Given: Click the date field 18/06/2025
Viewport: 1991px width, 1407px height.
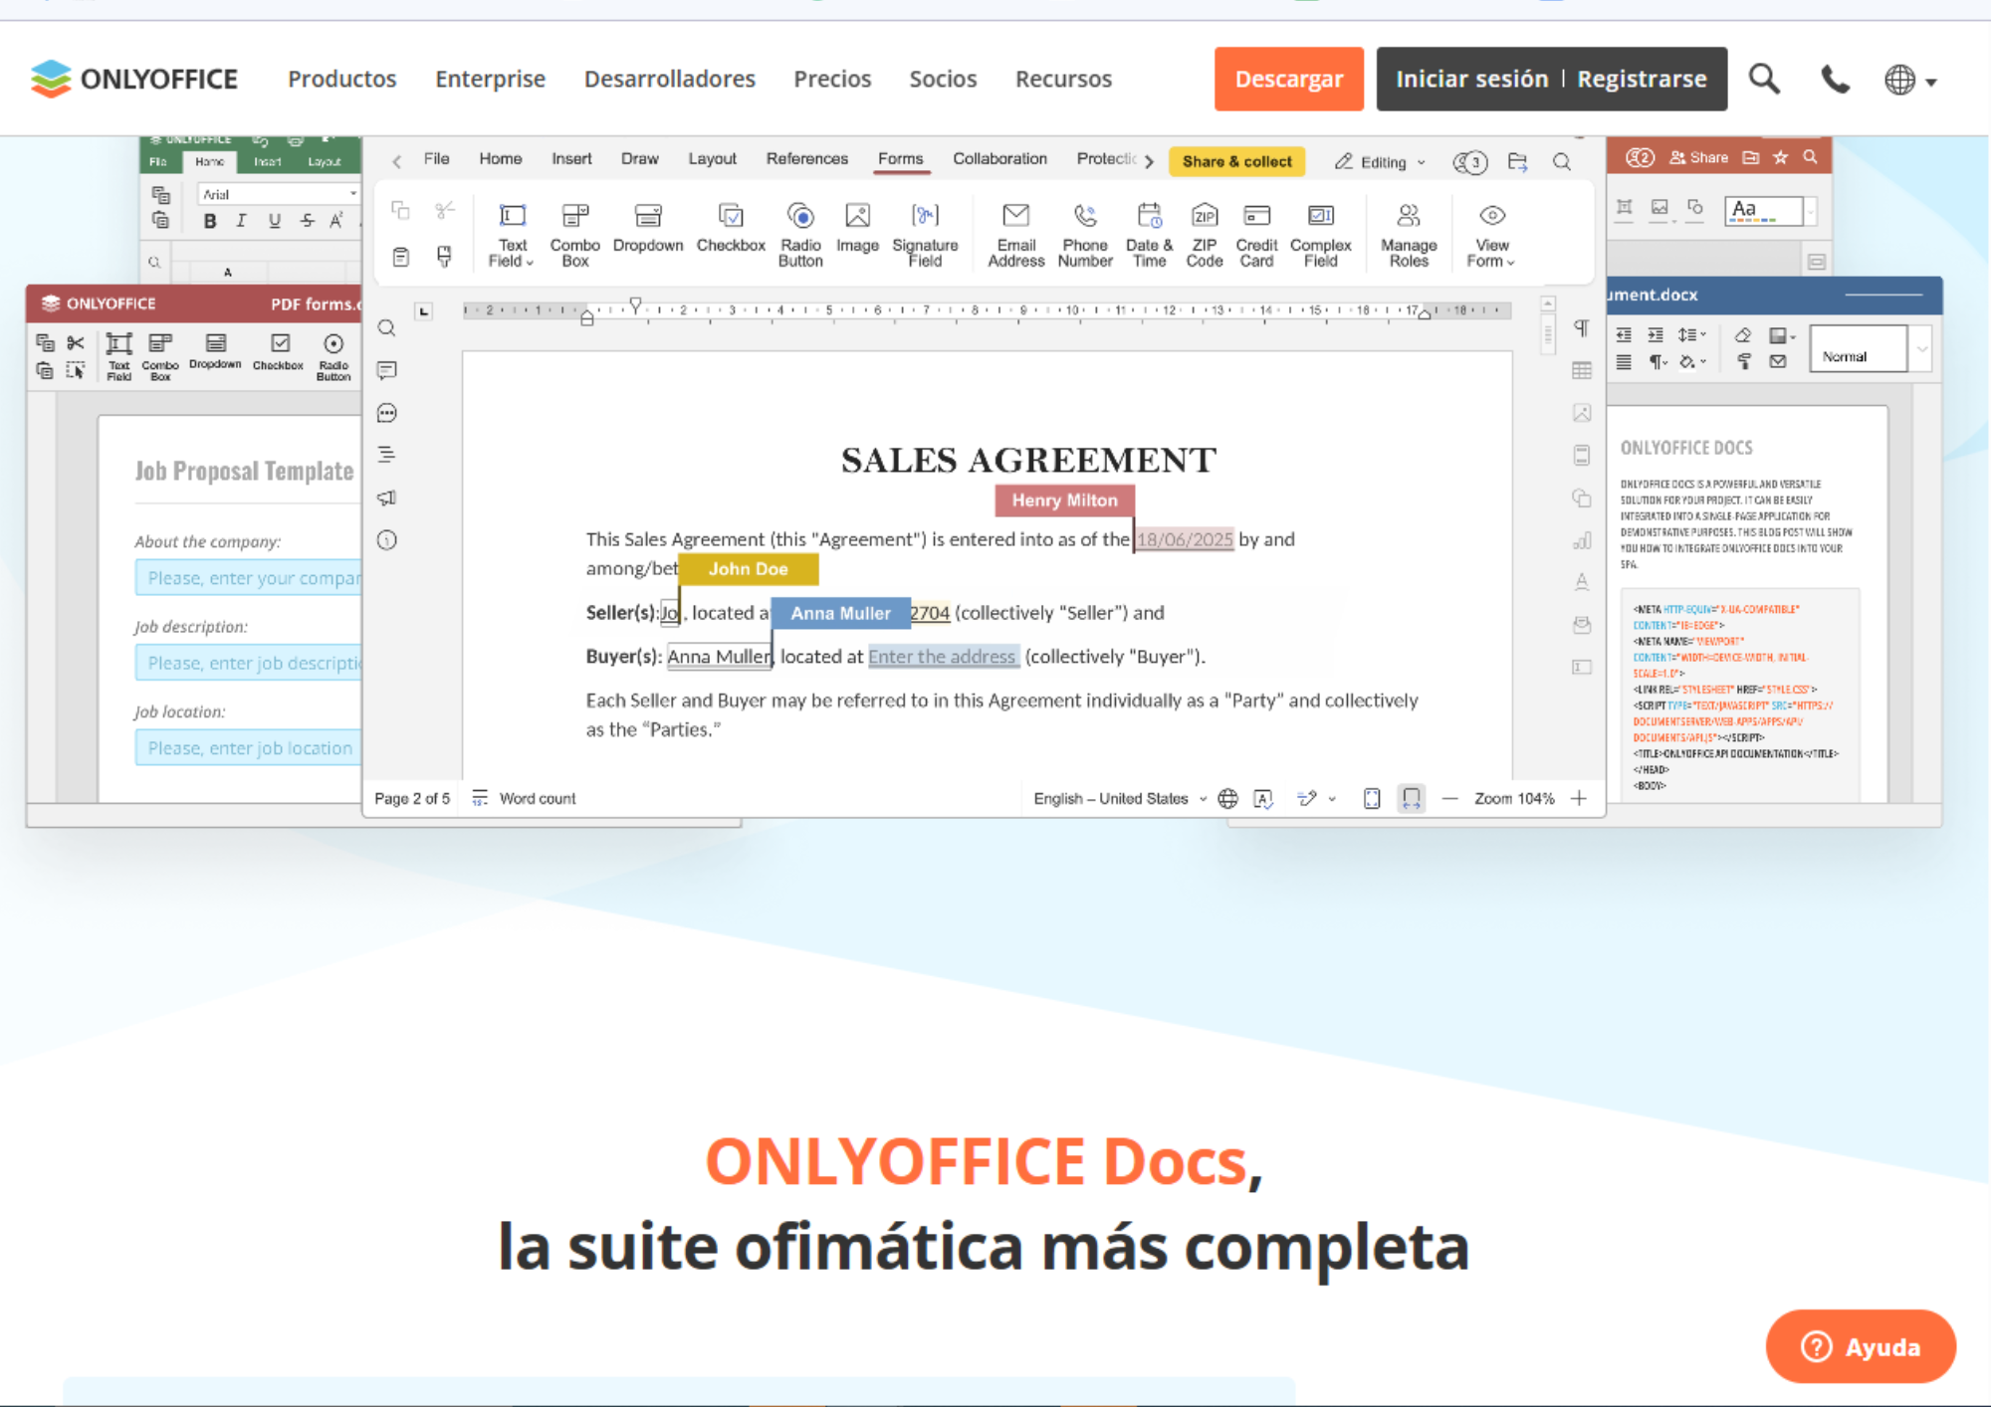Looking at the screenshot, I should point(1185,539).
